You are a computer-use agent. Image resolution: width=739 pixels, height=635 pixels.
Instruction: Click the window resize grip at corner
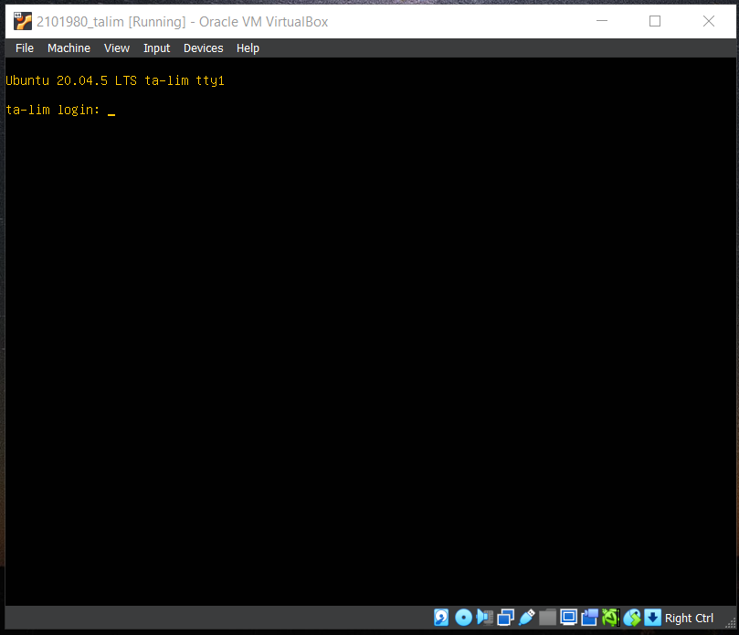[731, 623]
